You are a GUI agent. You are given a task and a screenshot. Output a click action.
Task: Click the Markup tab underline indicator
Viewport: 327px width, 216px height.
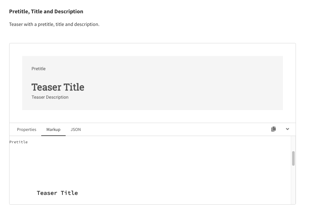point(53,135)
